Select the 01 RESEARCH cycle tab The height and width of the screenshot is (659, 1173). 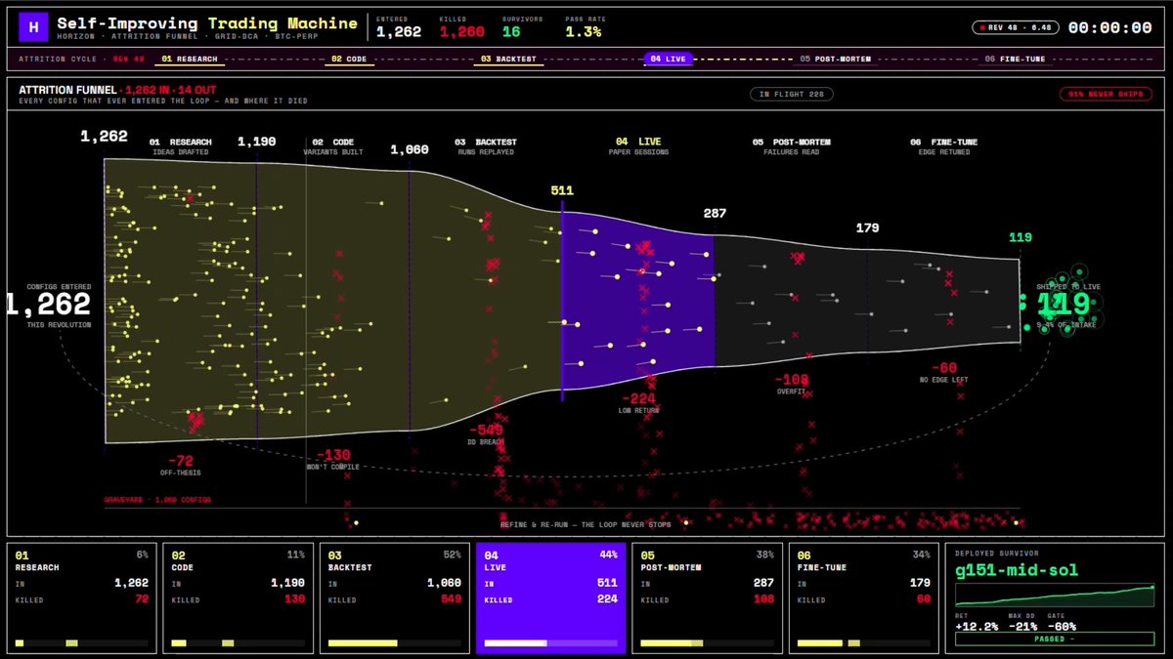[x=190, y=59]
